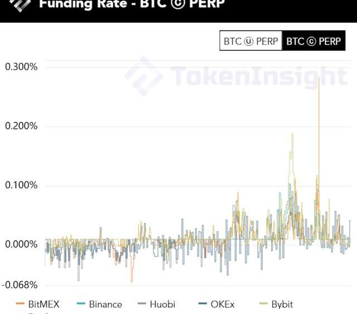357x314 pixels.
Task: Select the 0.100% y-axis label
Action: pos(21,185)
